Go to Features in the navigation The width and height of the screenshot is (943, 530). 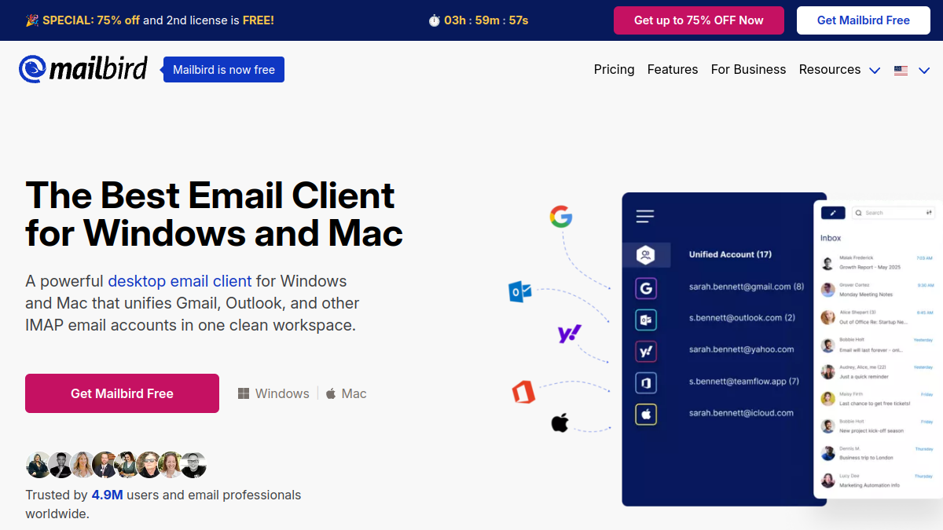673,69
